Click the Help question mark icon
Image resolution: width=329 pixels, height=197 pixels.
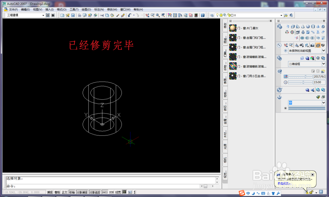tap(203, 15)
